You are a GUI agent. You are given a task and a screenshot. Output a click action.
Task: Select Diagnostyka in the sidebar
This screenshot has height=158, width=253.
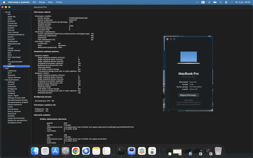click(12, 26)
